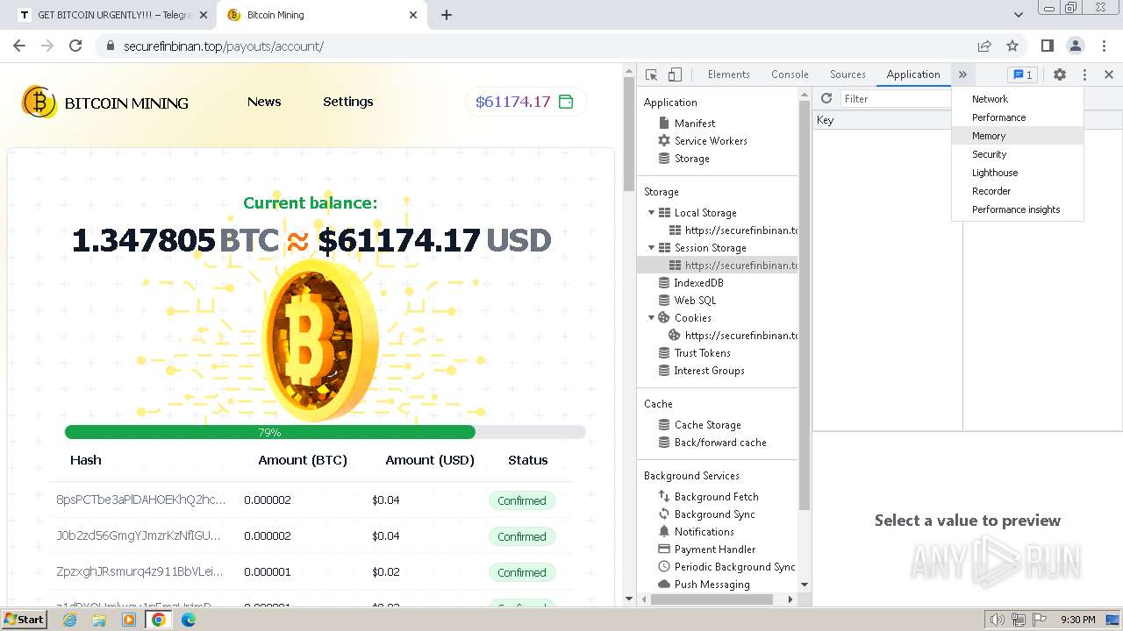The width and height of the screenshot is (1123, 631).
Task: Choose Network from overflow menu
Action: tap(1018, 99)
